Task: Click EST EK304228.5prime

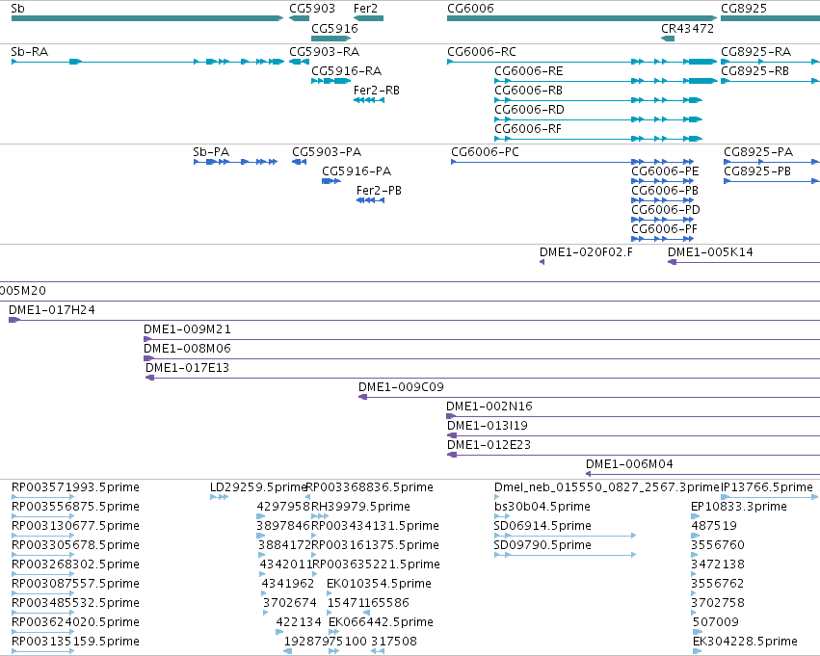Action: point(745,643)
